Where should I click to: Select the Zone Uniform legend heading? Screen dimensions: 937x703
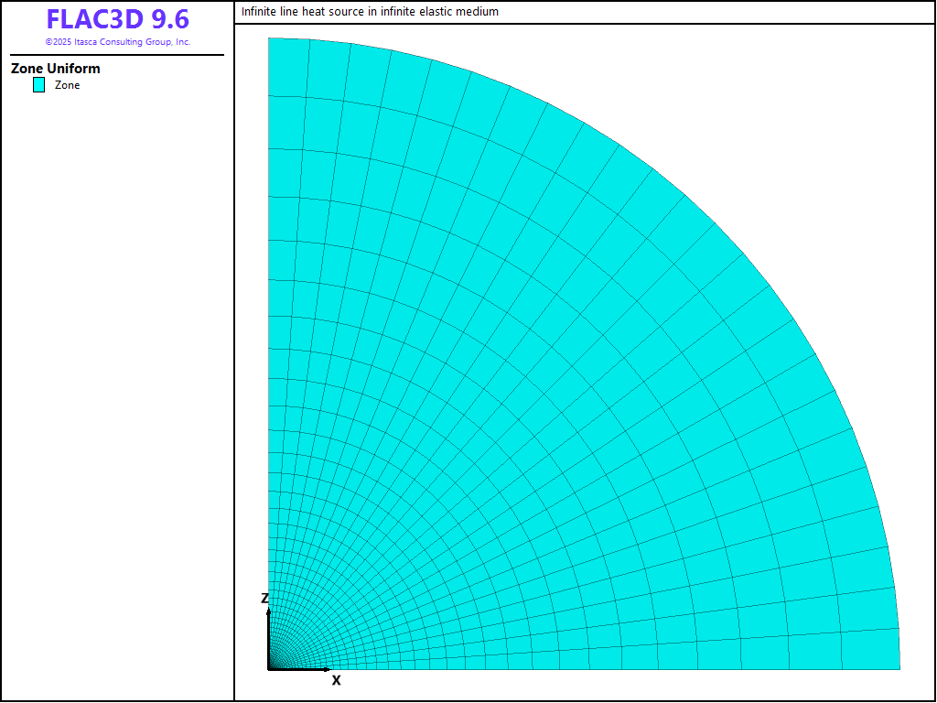tap(56, 69)
